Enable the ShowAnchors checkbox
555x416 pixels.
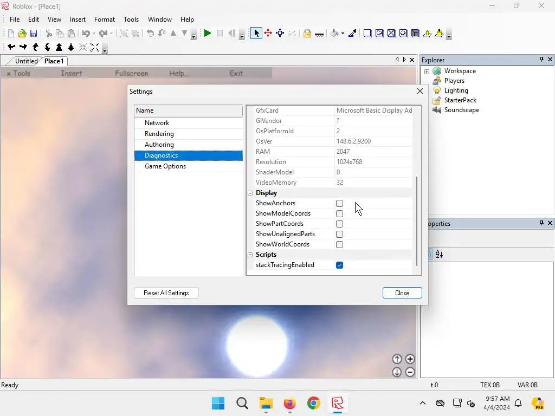point(339,204)
